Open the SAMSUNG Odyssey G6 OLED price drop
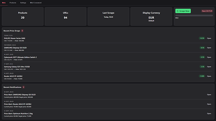The width and height of the screenshot is (216, 121). click(209, 48)
